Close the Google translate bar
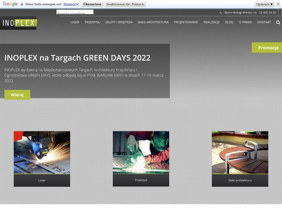Image resolution: width=282 pixels, height=211 pixels. pos(278,4)
